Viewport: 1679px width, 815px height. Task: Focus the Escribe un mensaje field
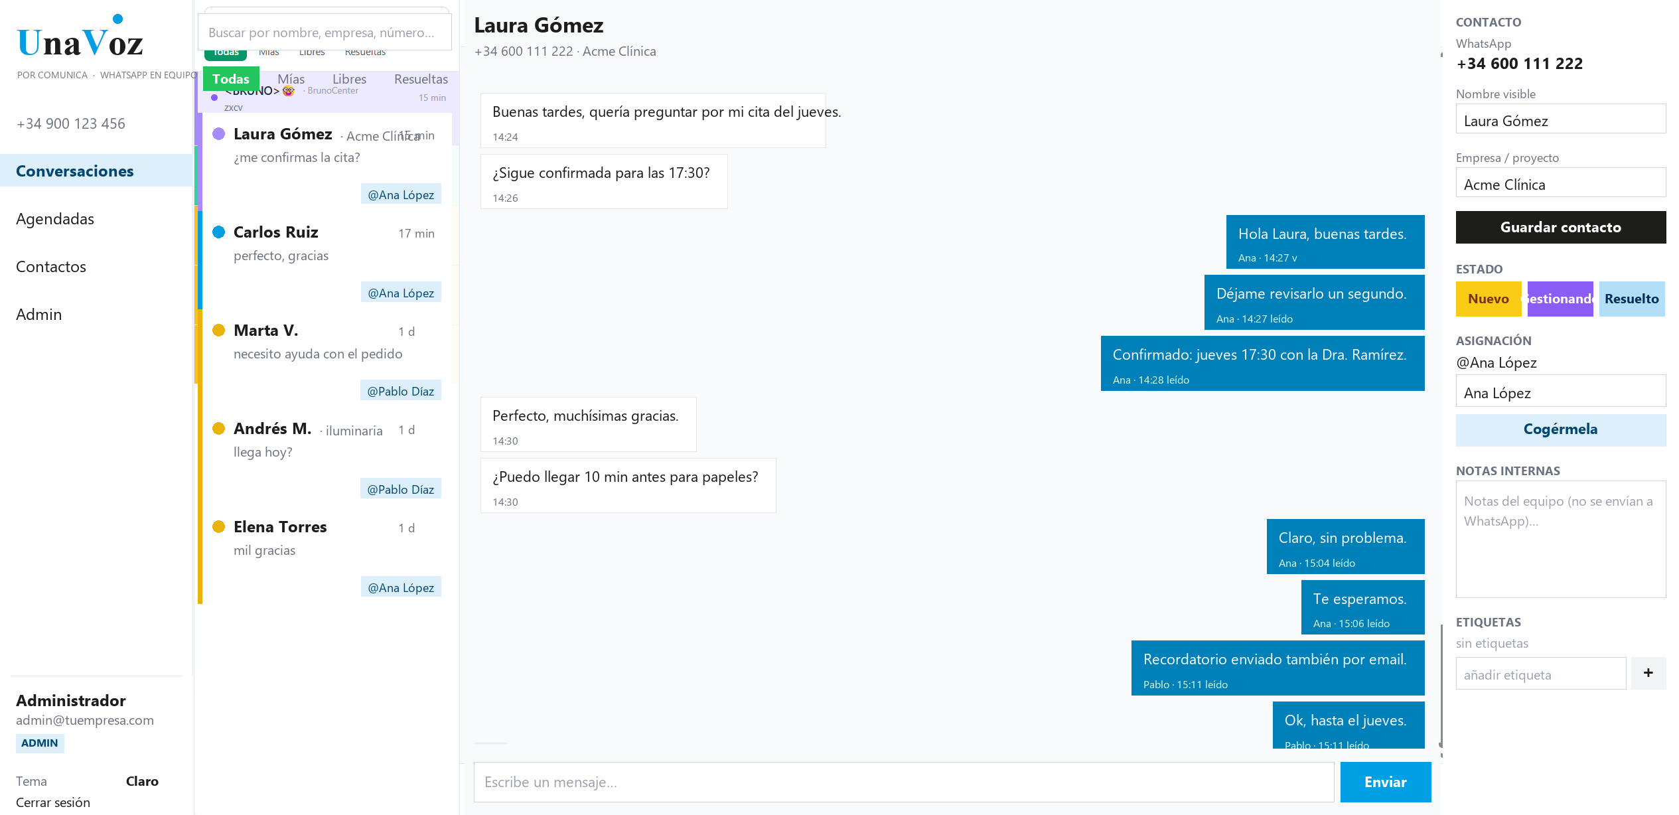(903, 782)
